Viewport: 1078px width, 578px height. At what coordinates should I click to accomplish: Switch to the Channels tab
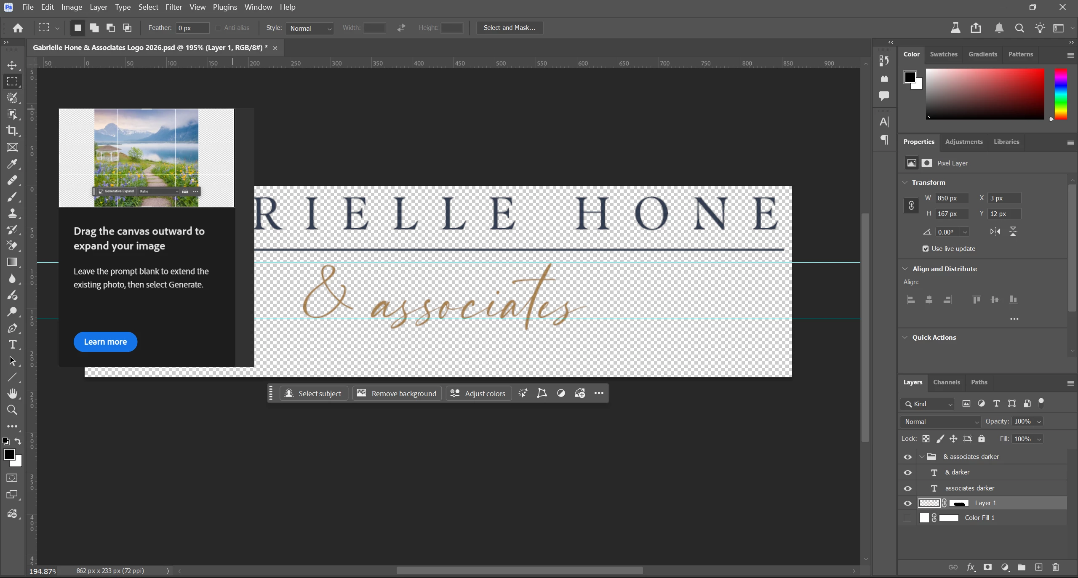(x=946, y=382)
